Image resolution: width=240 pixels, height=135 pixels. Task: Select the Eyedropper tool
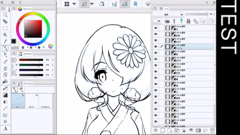[5, 41]
